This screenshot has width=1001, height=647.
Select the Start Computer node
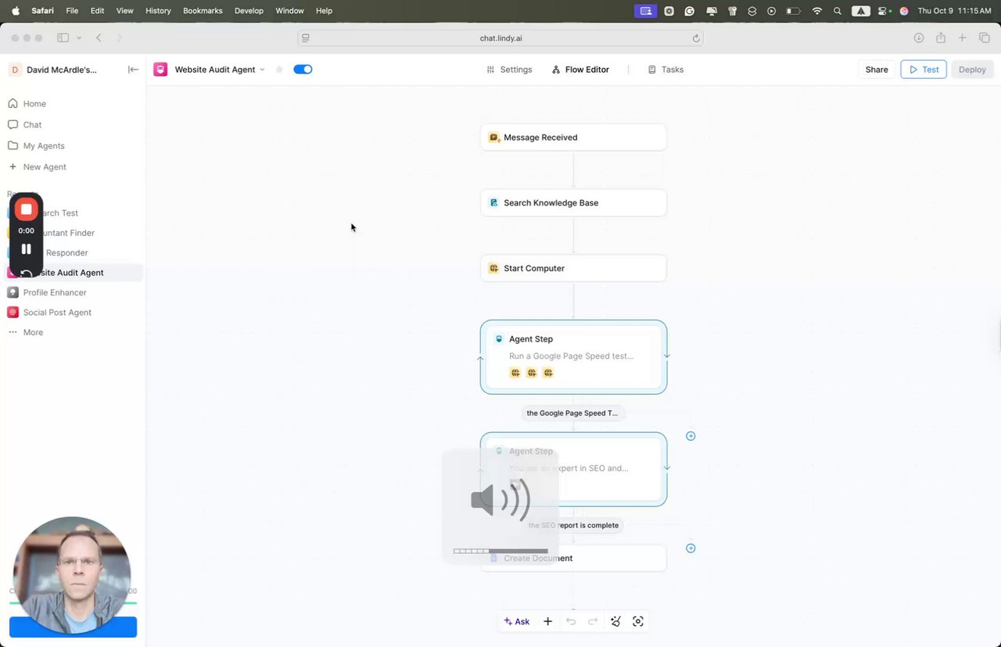573,268
